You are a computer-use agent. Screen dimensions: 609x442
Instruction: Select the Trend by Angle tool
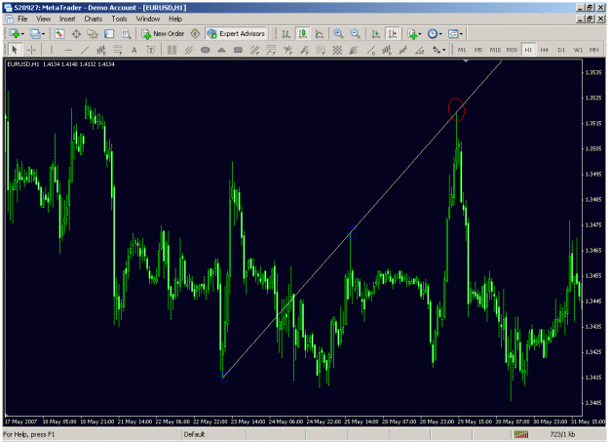[x=419, y=50]
